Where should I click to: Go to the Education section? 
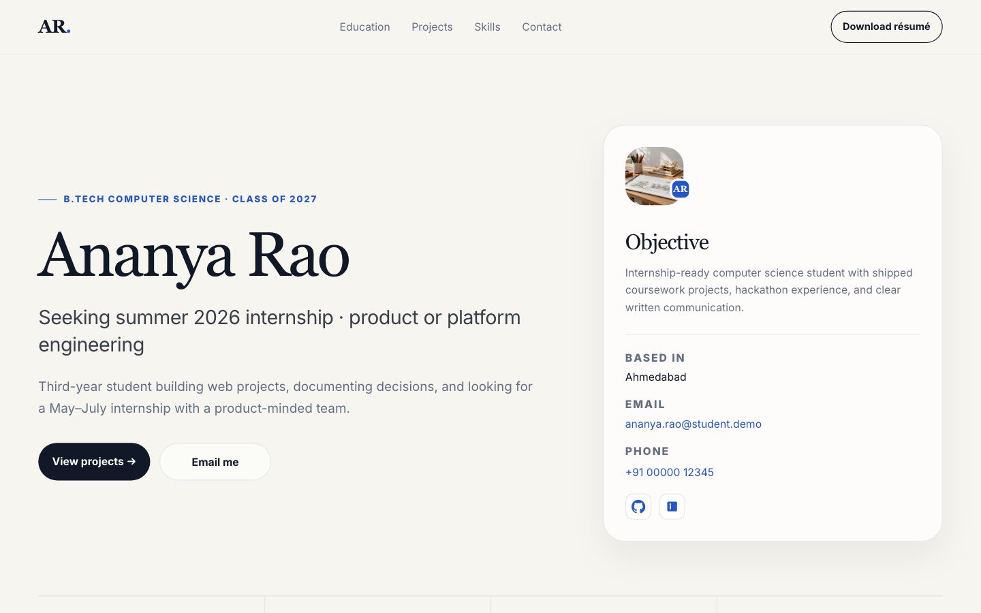pos(365,27)
